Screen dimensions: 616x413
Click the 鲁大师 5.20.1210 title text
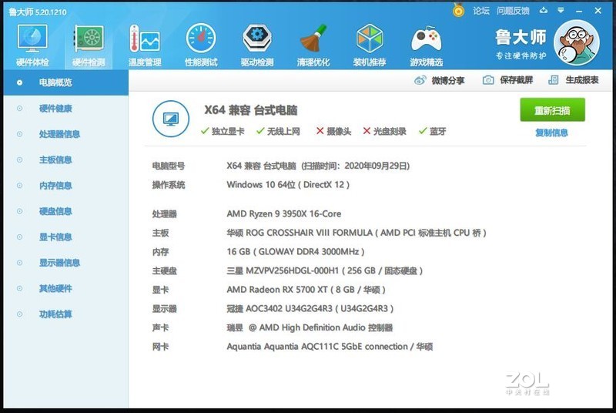click(38, 12)
